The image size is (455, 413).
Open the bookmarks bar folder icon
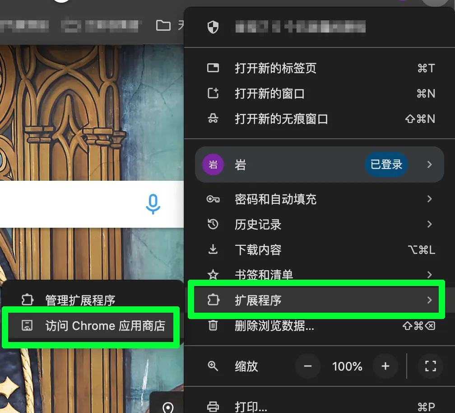163,26
